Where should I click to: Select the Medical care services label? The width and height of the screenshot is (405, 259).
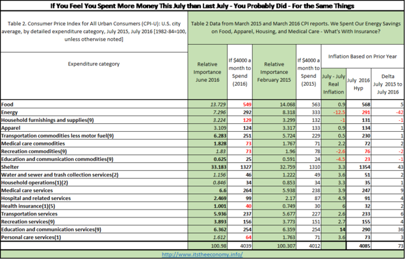(27, 190)
